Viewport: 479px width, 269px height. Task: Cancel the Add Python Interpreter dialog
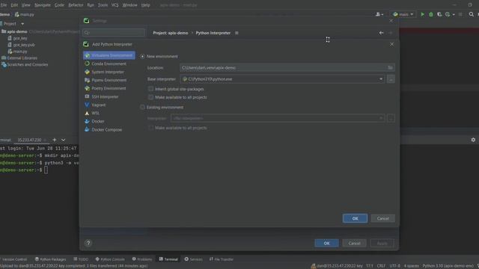[382, 218]
